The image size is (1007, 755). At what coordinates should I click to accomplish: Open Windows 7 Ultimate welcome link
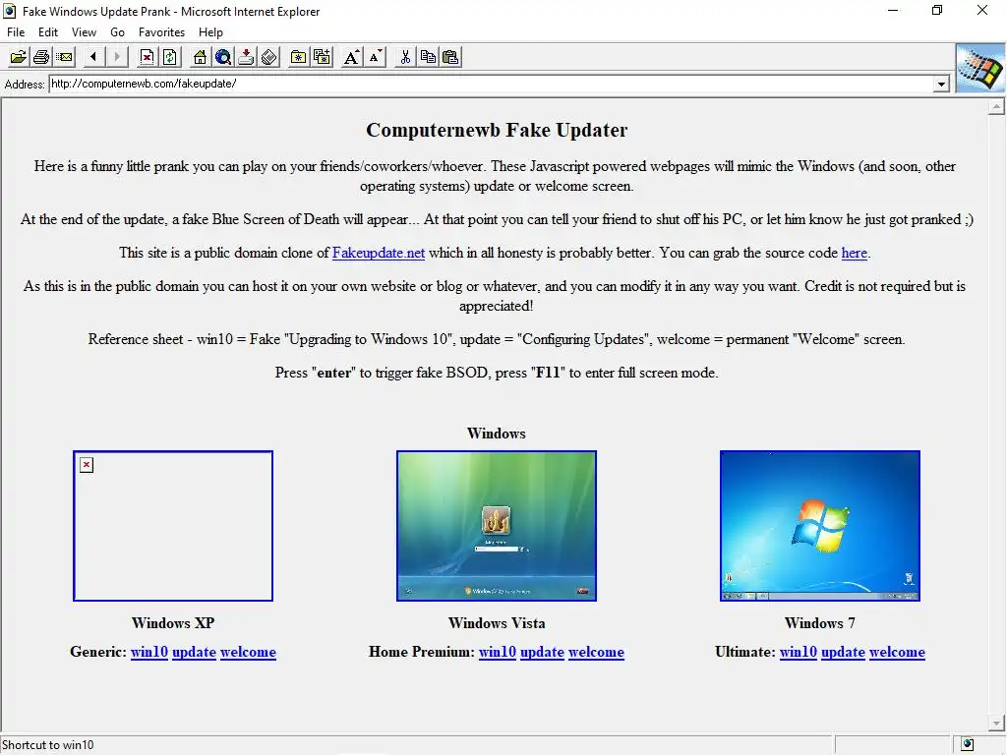(x=897, y=652)
